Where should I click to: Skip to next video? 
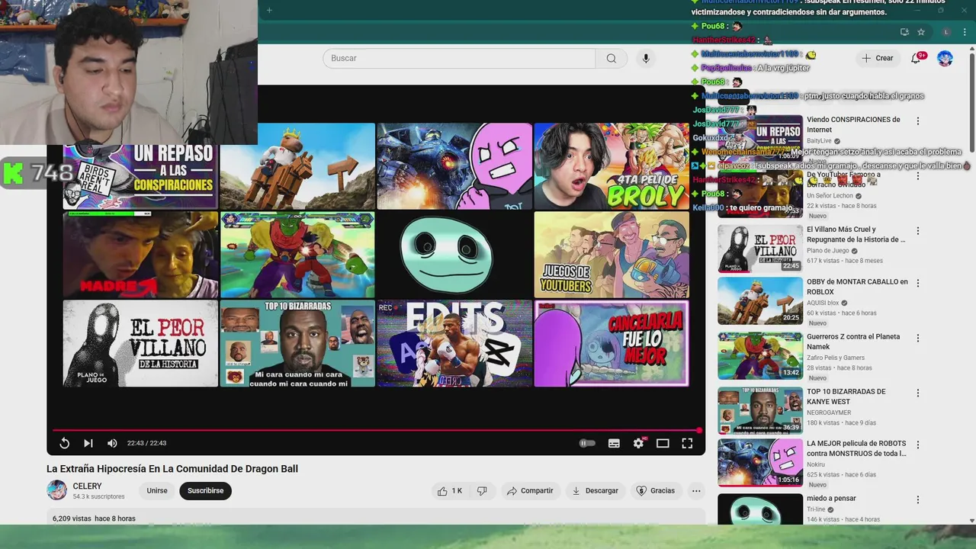[x=88, y=443]
